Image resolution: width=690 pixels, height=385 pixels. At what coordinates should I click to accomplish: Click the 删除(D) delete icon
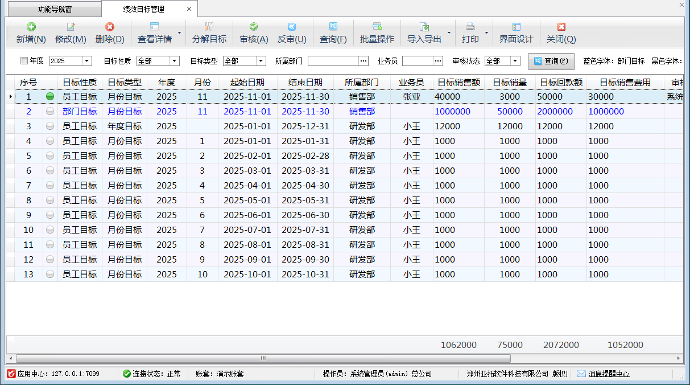(x=110, y=27)
